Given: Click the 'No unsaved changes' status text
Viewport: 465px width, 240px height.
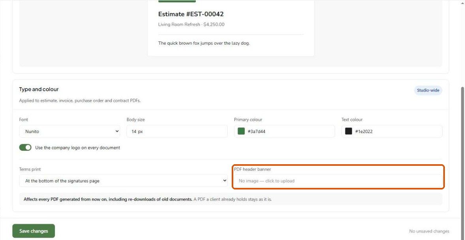Looking at the screenshot, I should point(429,231).
